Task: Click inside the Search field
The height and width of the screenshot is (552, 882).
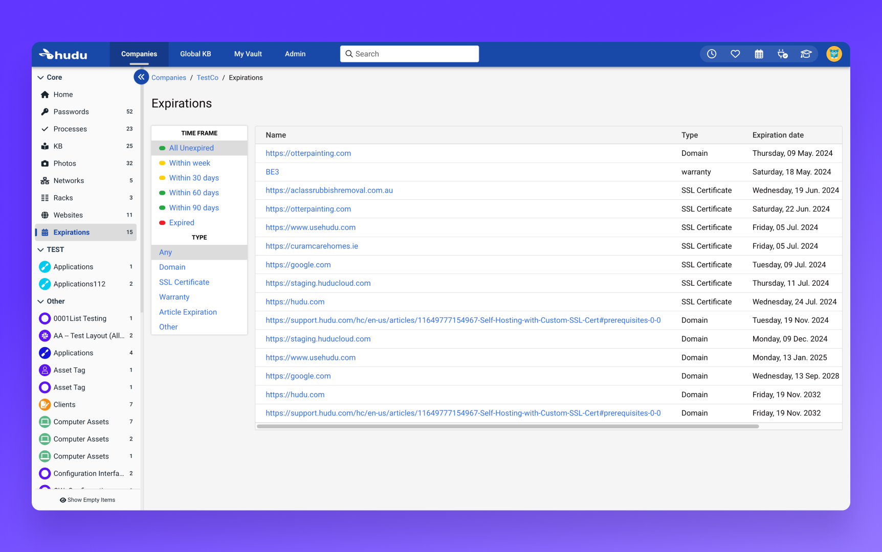Action: (409, 54)
